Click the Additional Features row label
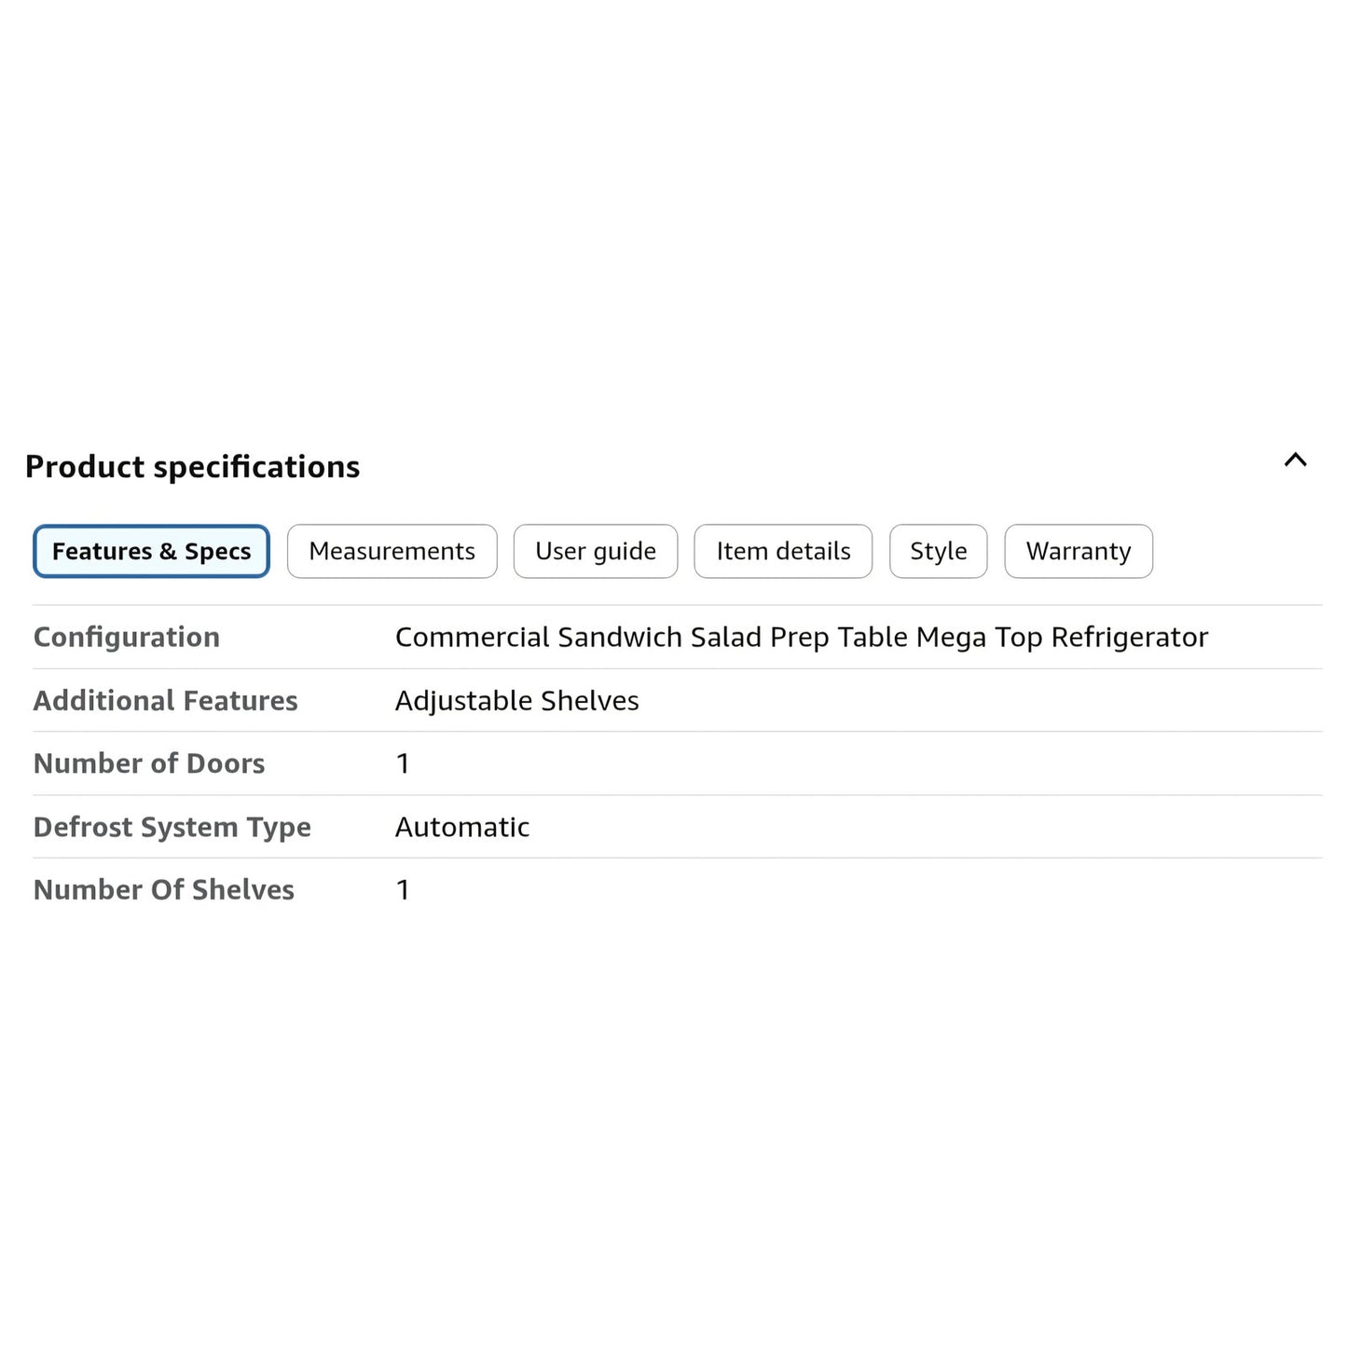This screenshot has height=1347, width=1347. [165, 700]
